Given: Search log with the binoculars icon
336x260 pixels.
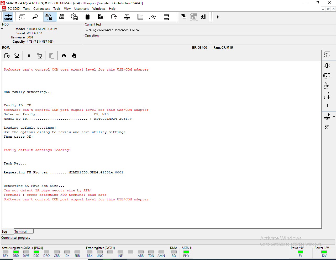Looking at the screenshot, I should coord(64,56).
